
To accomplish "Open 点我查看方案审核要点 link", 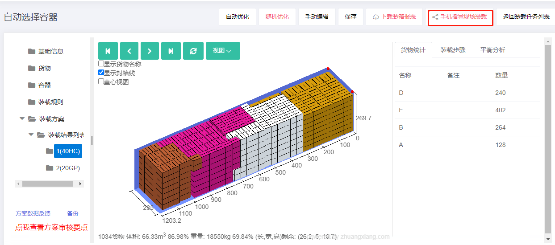I will (x=51, y=227).
